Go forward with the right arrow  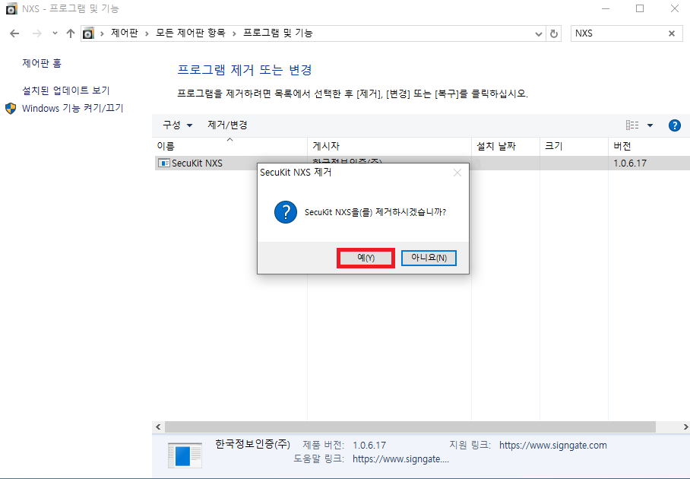click(x=37, y=33)
